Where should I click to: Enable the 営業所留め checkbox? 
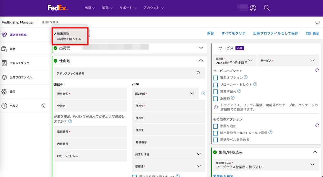(x=215, y=92)
